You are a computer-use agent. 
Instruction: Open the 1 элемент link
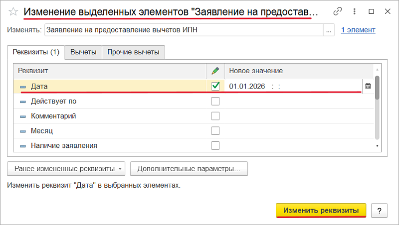pyautogui.click(x=358, y=30)
